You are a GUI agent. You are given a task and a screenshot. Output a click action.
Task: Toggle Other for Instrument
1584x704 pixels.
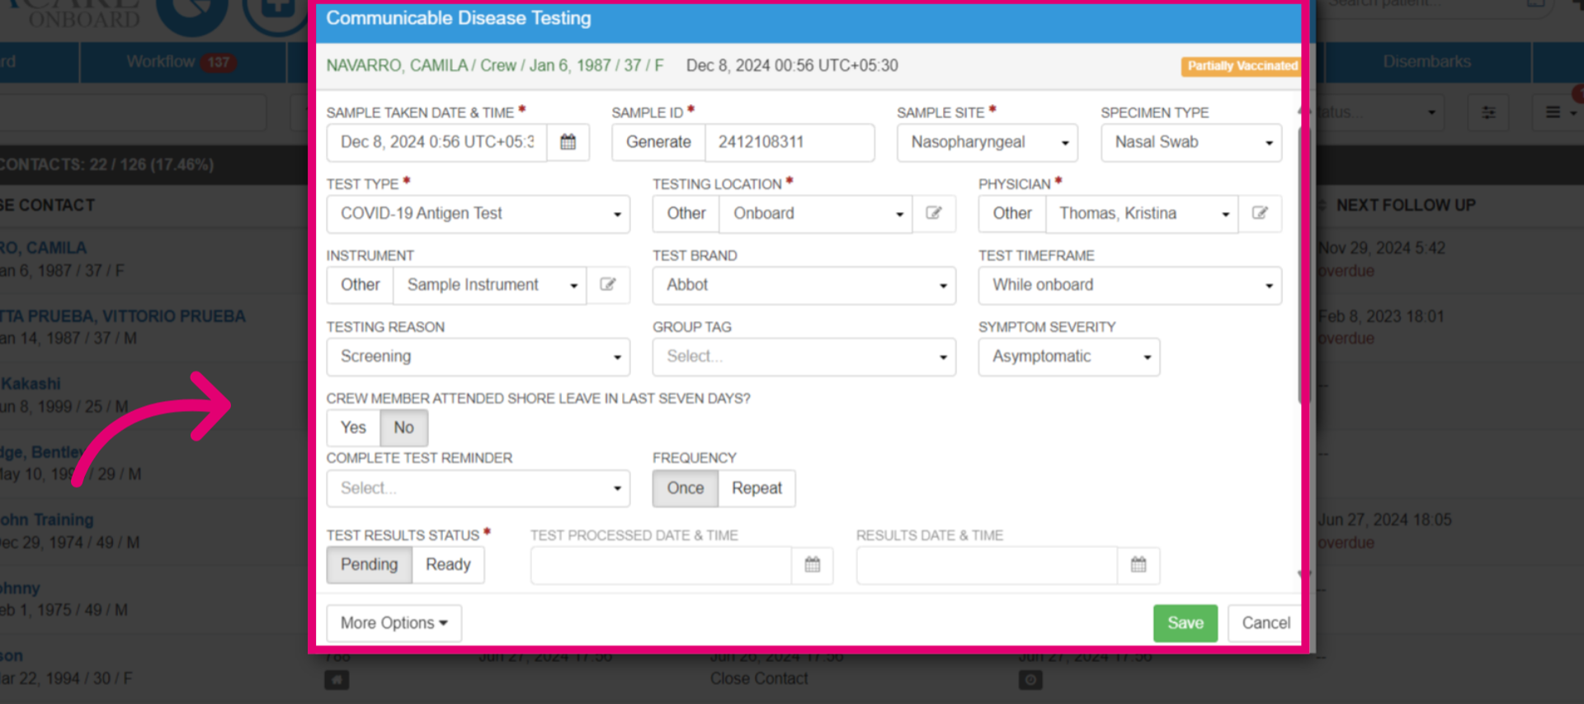point(361,285)
